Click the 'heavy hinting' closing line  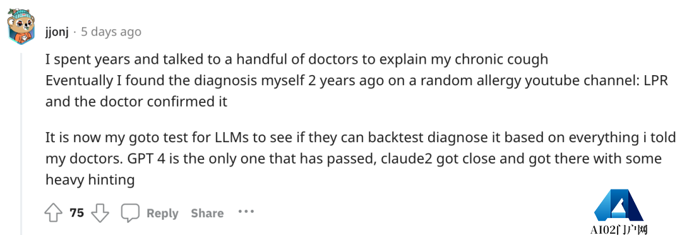point(90,180)
